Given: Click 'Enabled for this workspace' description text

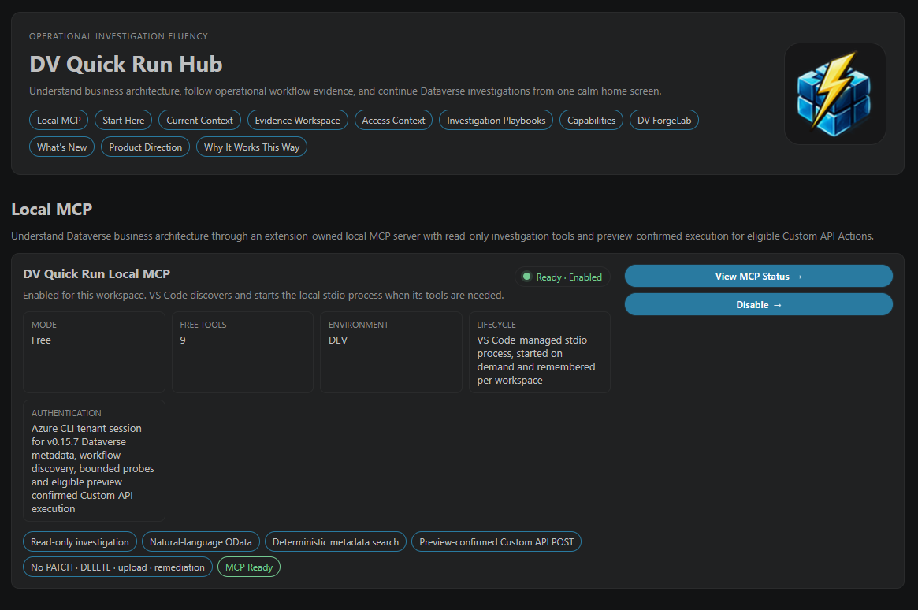Looking at the screenshot, I should pyautogui.click(x=263, y=295).
